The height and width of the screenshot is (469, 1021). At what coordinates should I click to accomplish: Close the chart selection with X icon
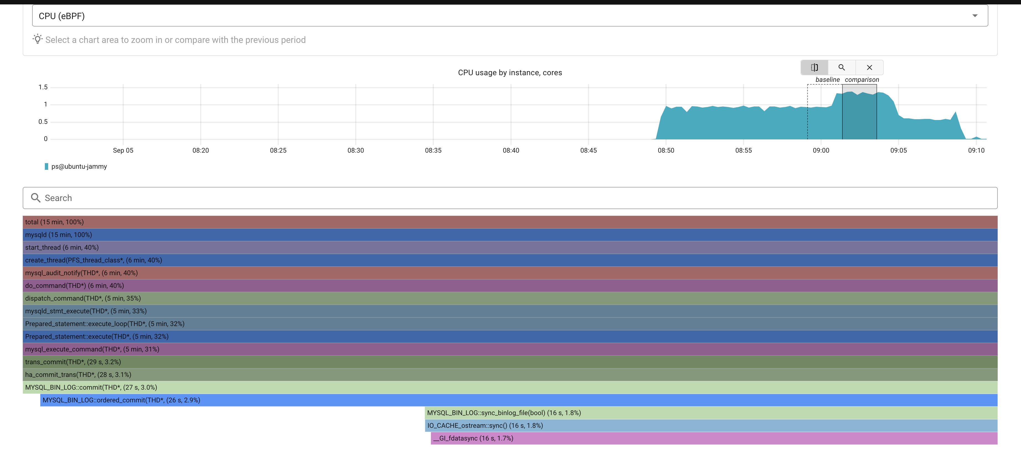coord(869,67)
